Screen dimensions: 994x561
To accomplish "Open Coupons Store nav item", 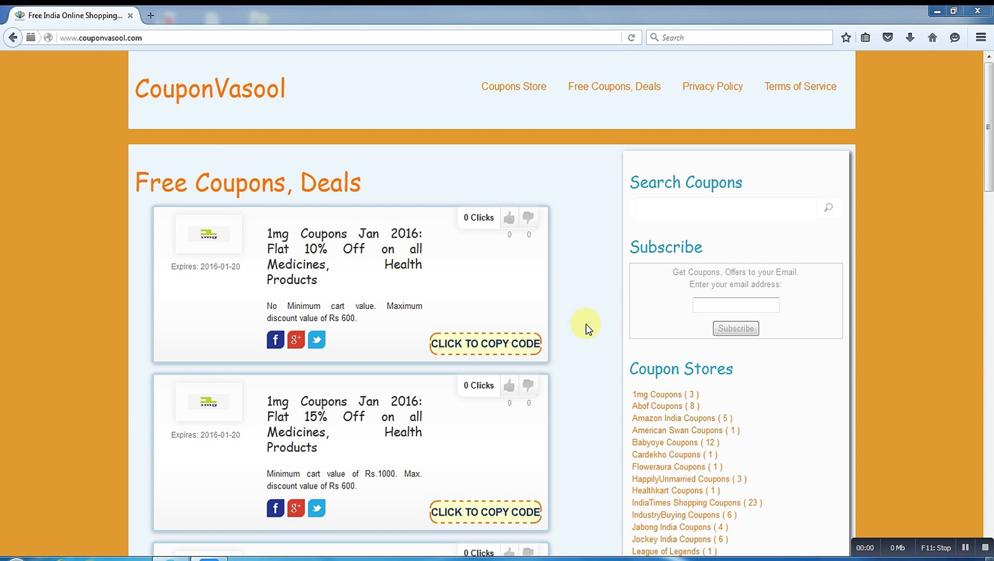I will point(514,86).
